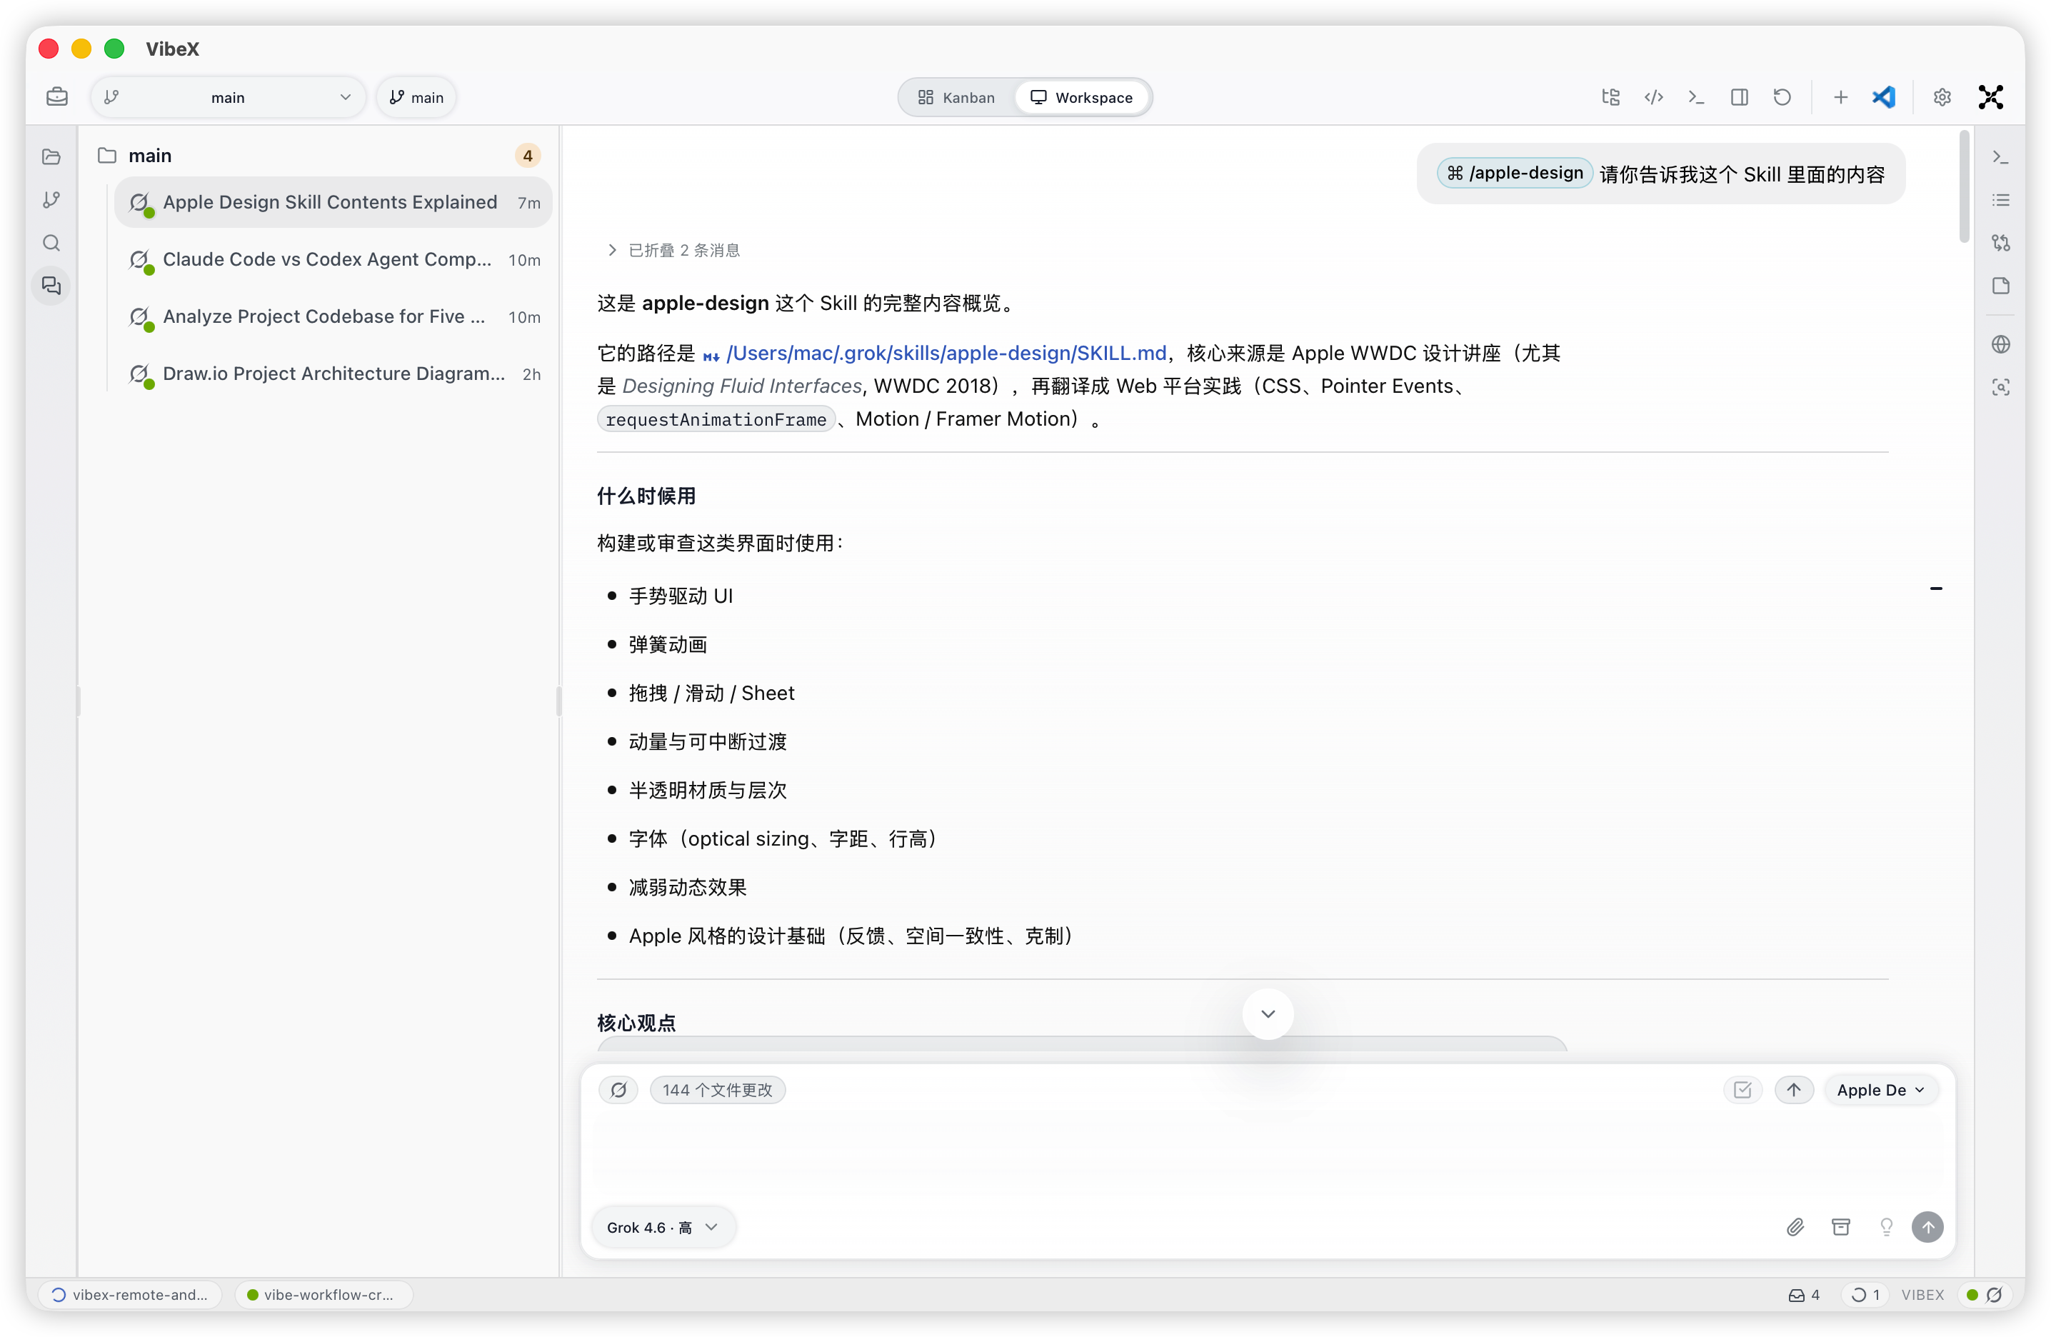
Task: Expand the folded 2 messages
Action: [673, 250]
